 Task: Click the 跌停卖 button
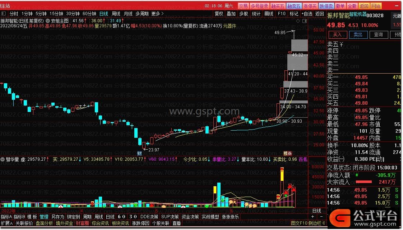click(x=326, y=6)
